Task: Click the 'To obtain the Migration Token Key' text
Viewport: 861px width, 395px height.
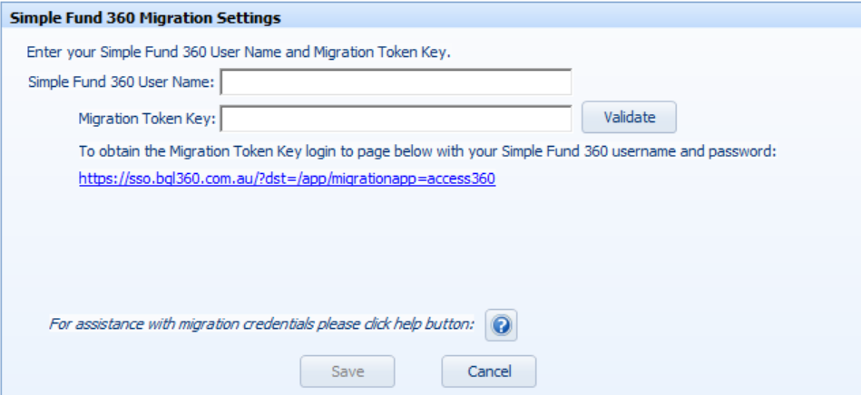Action: point(427,151)
